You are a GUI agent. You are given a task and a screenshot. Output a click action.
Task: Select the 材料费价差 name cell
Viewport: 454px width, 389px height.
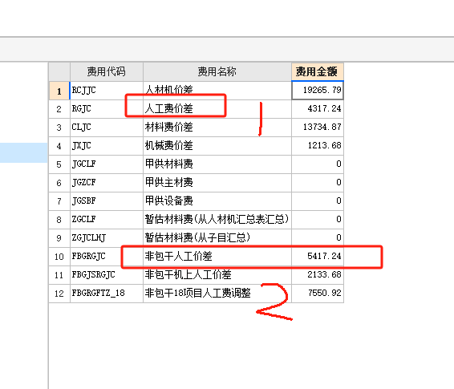pyautogui.click(x=217, y=128)
